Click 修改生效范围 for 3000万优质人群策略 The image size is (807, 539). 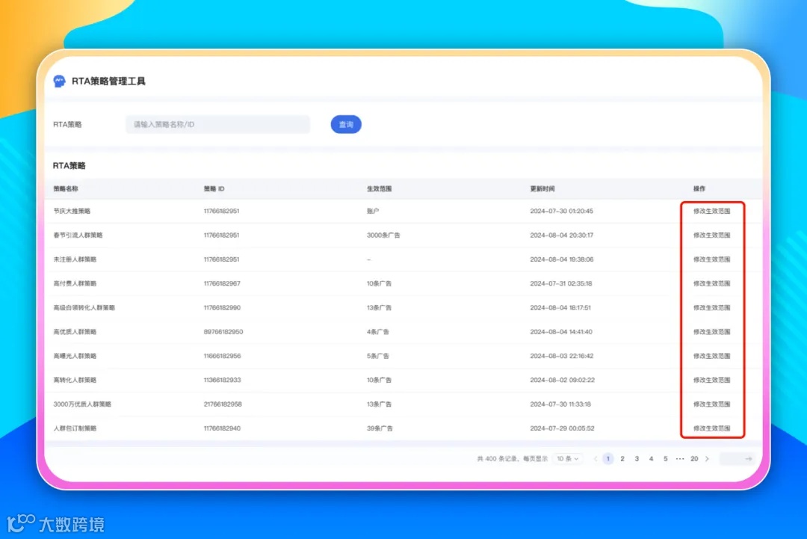711,404
